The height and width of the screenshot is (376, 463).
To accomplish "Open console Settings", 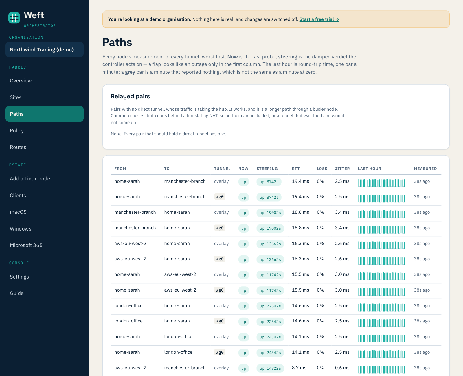I will [45, 277].
